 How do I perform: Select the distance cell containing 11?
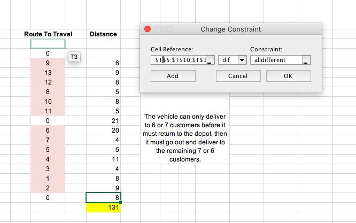click(103, 159)
